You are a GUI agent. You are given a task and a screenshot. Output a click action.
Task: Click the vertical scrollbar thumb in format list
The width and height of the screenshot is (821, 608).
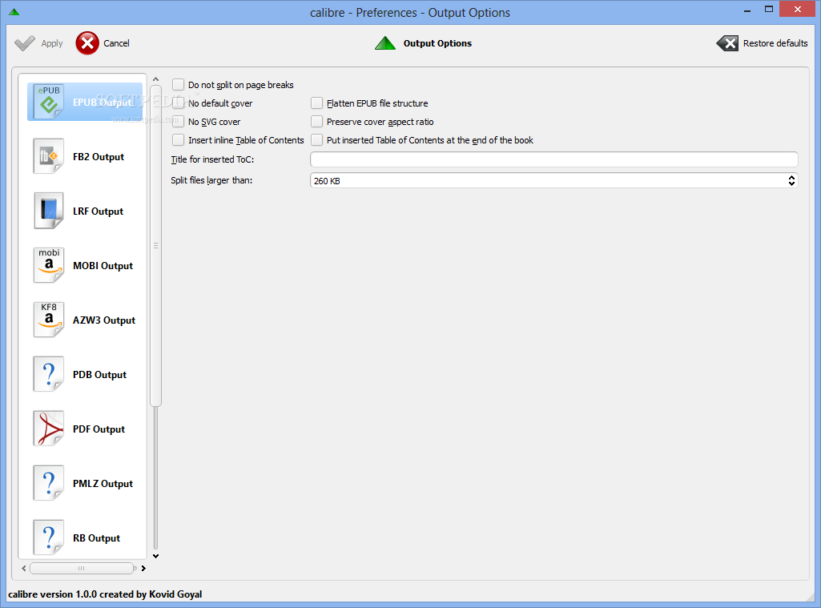point(155,245)
